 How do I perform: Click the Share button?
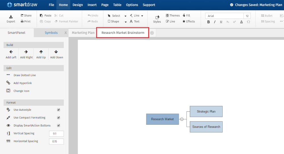click(x=26, y=15)
